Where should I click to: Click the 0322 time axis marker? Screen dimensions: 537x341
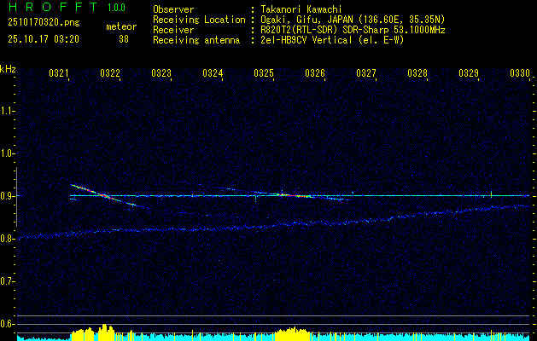[110, 72]
